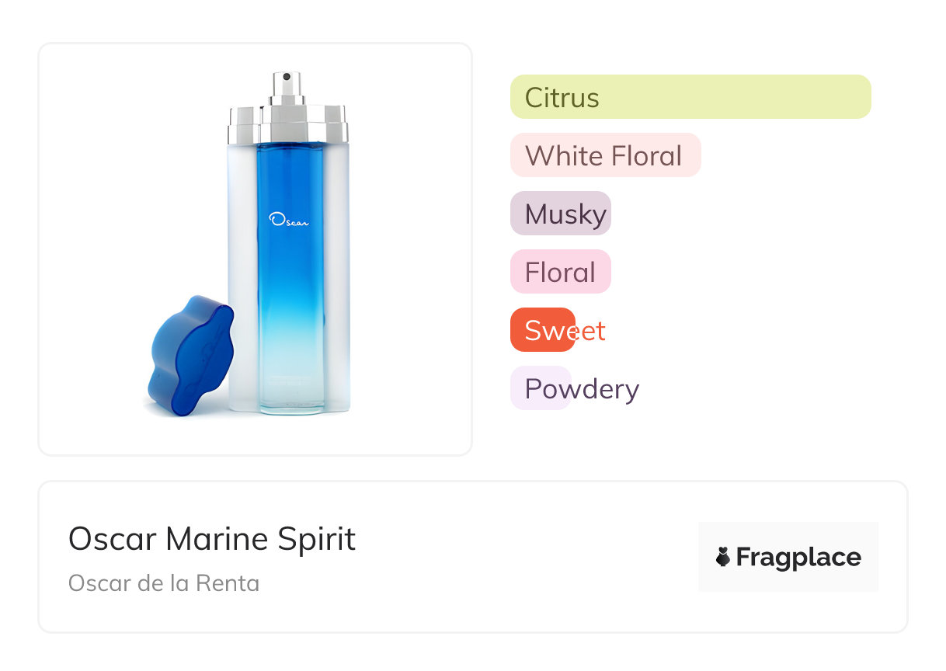Open the Oscar Marine Spirit title
The height and width of the screenshot is (671, 946).
pos(211,539)
